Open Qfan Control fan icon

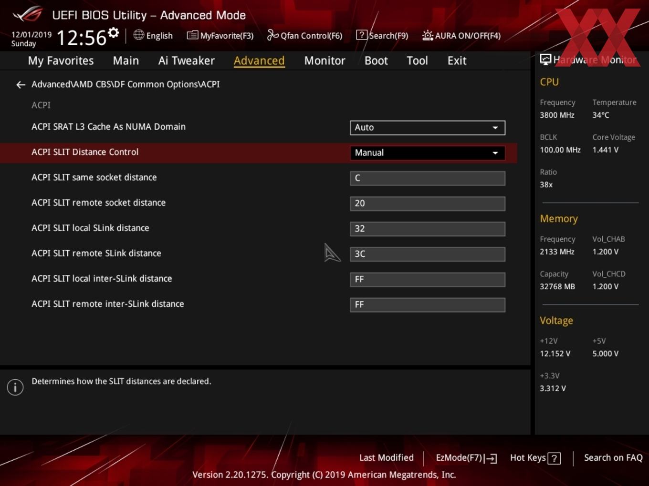[x=273, y=35]
